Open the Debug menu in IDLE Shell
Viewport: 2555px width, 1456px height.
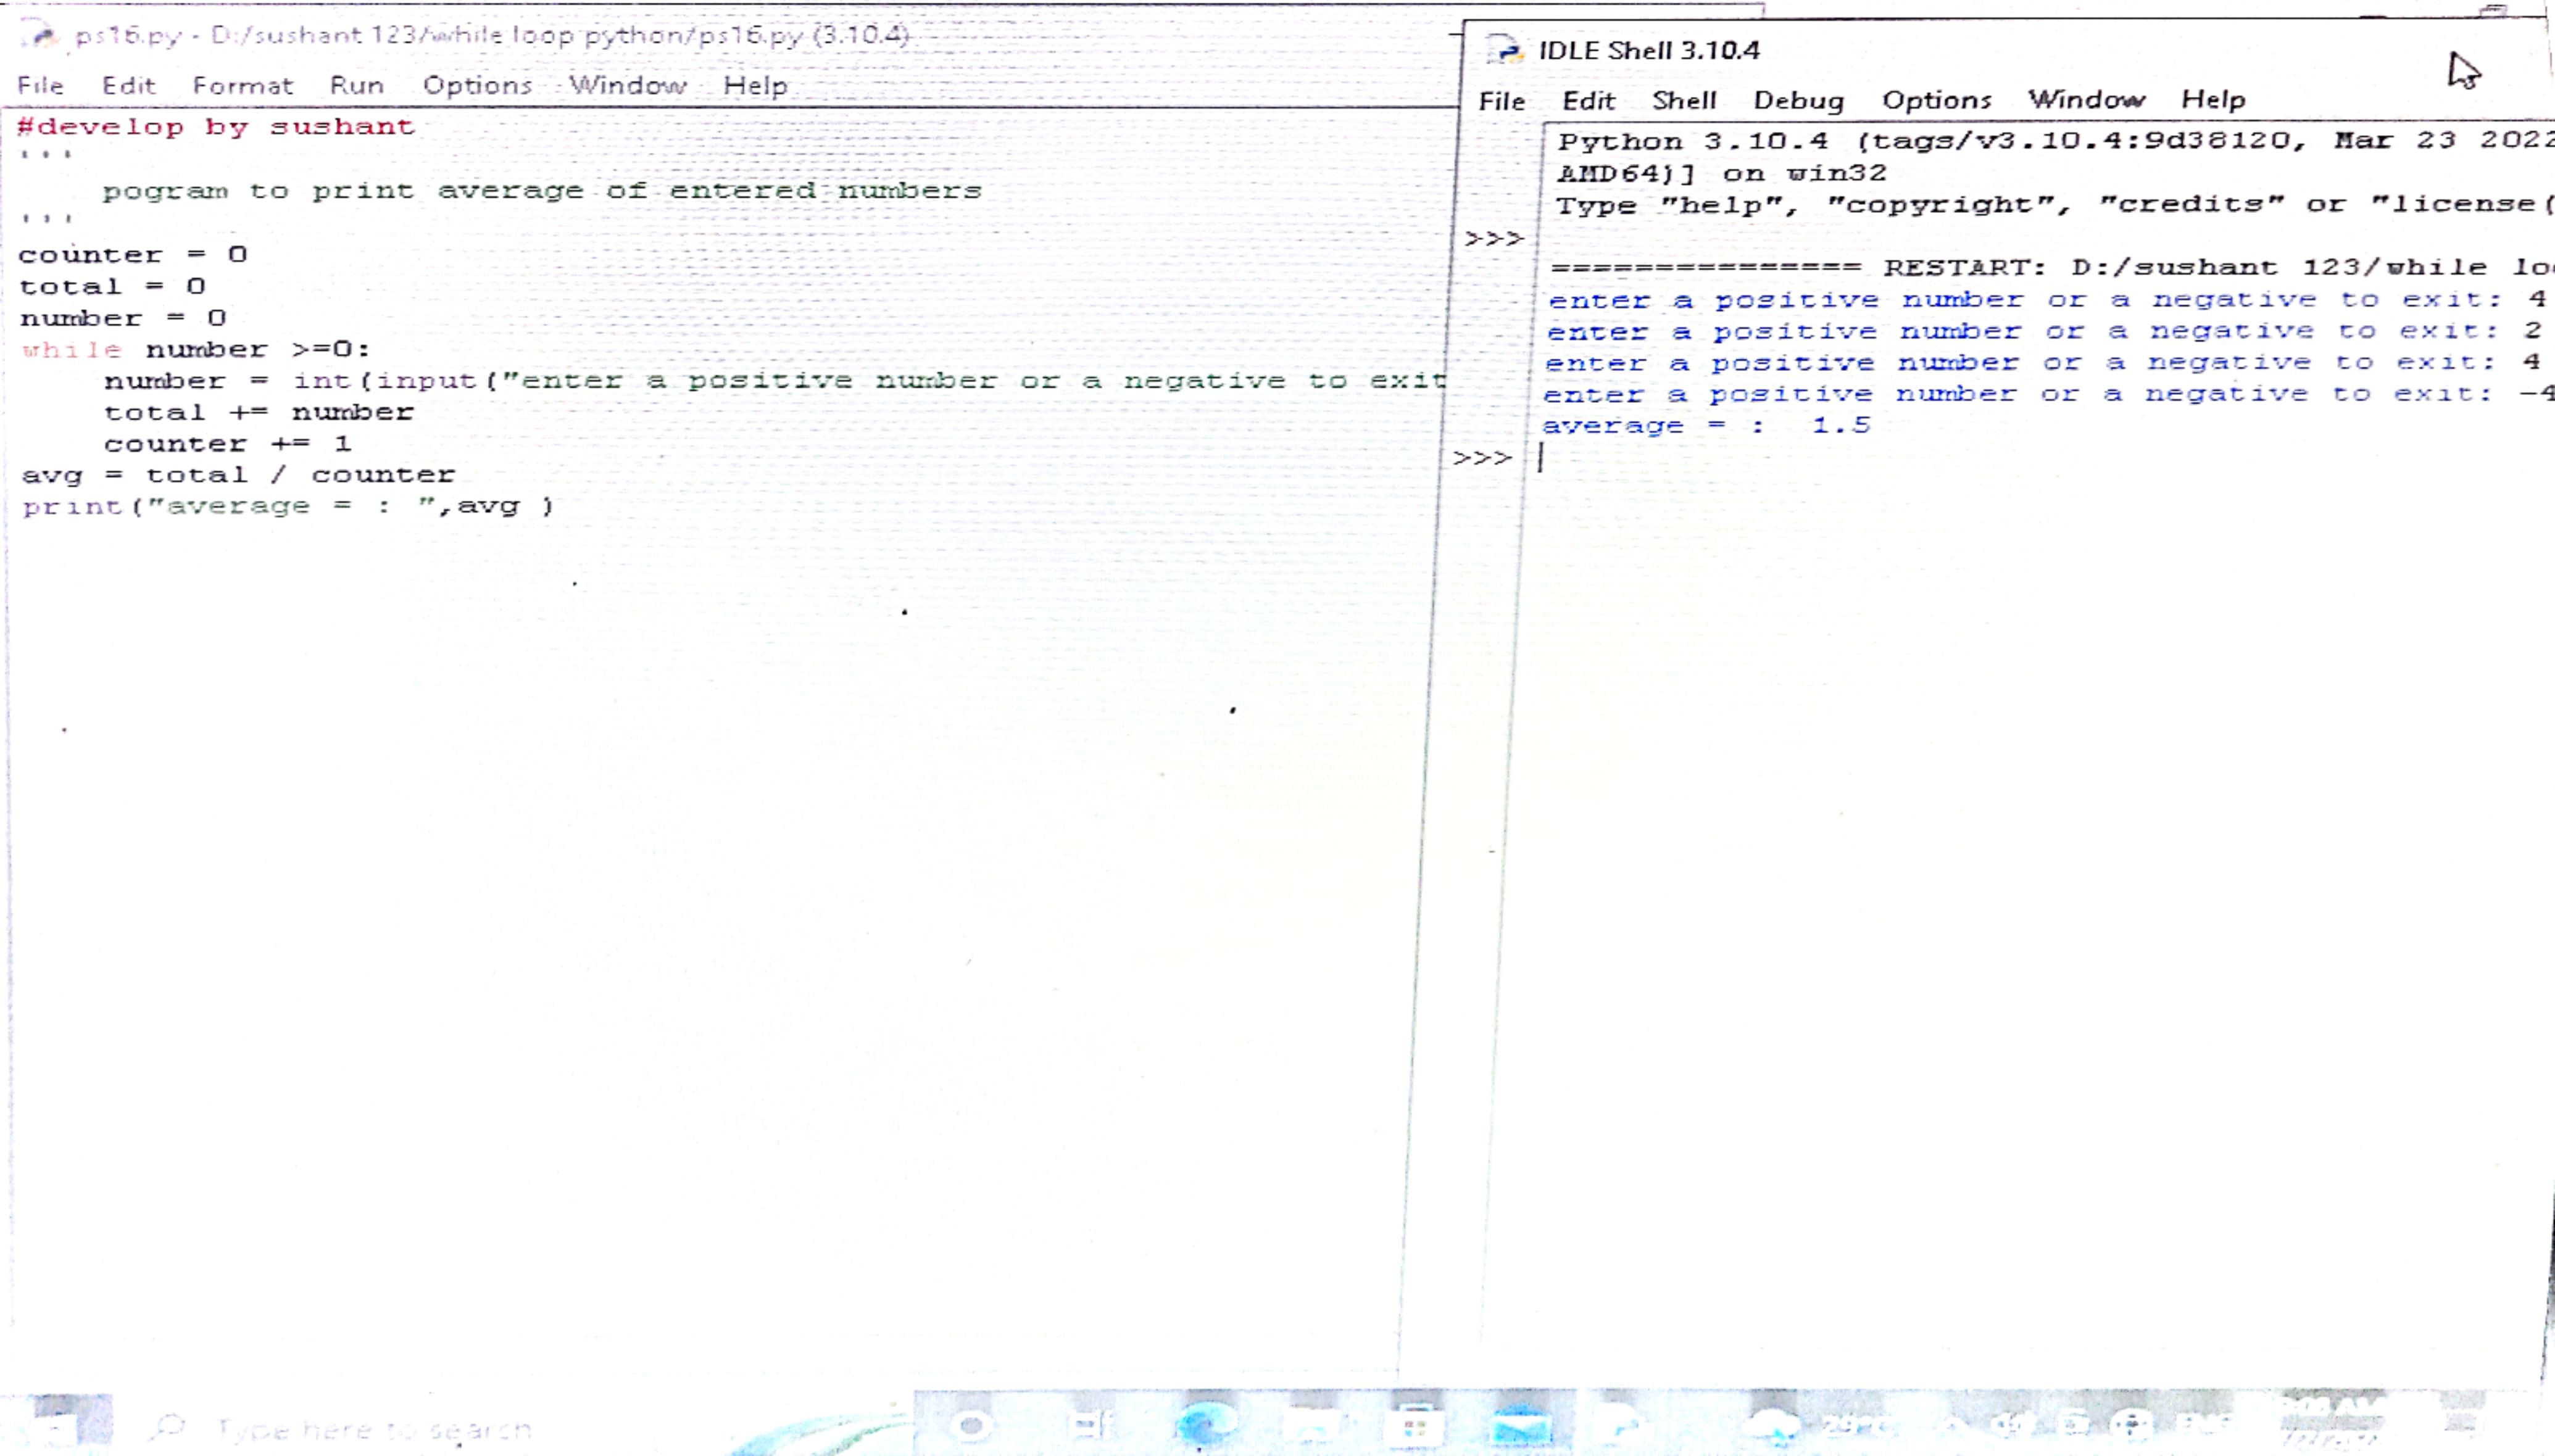[1798, 100]
